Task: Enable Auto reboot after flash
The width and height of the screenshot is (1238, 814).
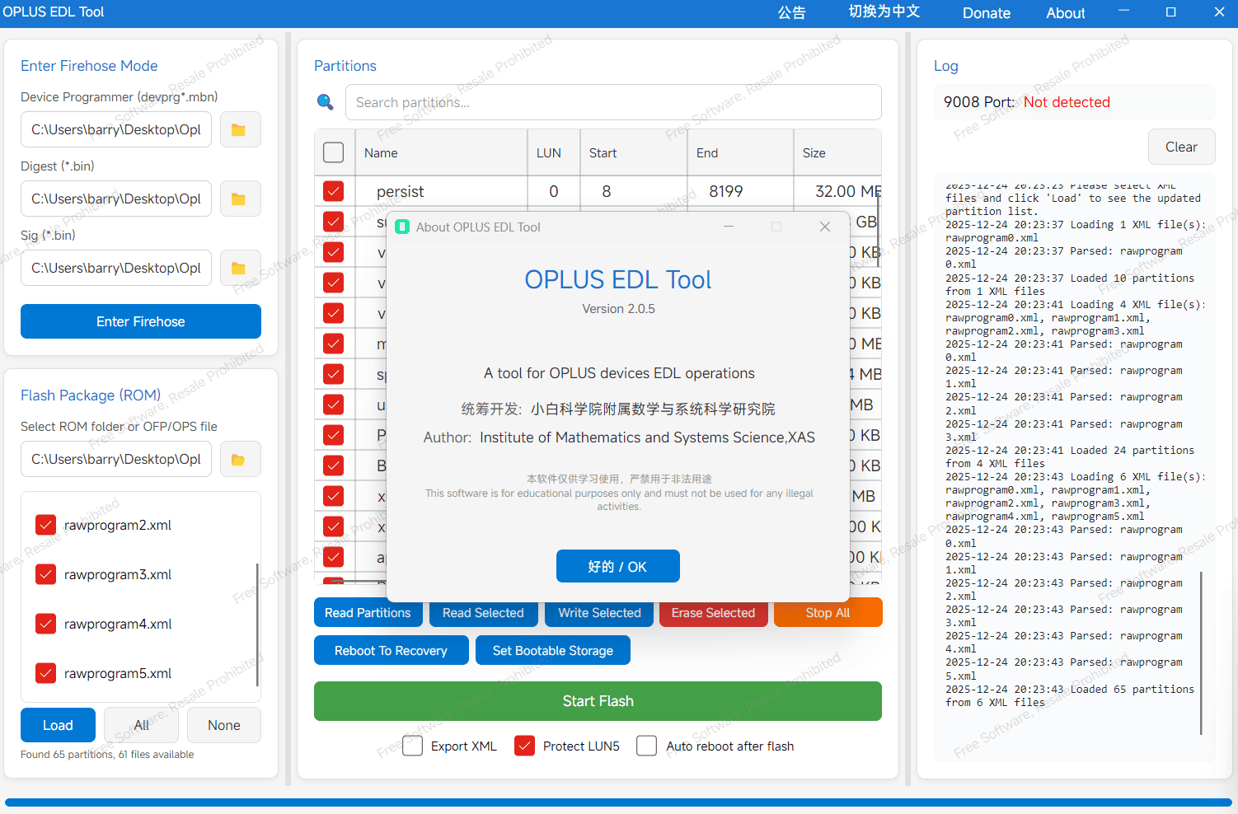Action: click(647, 746)
